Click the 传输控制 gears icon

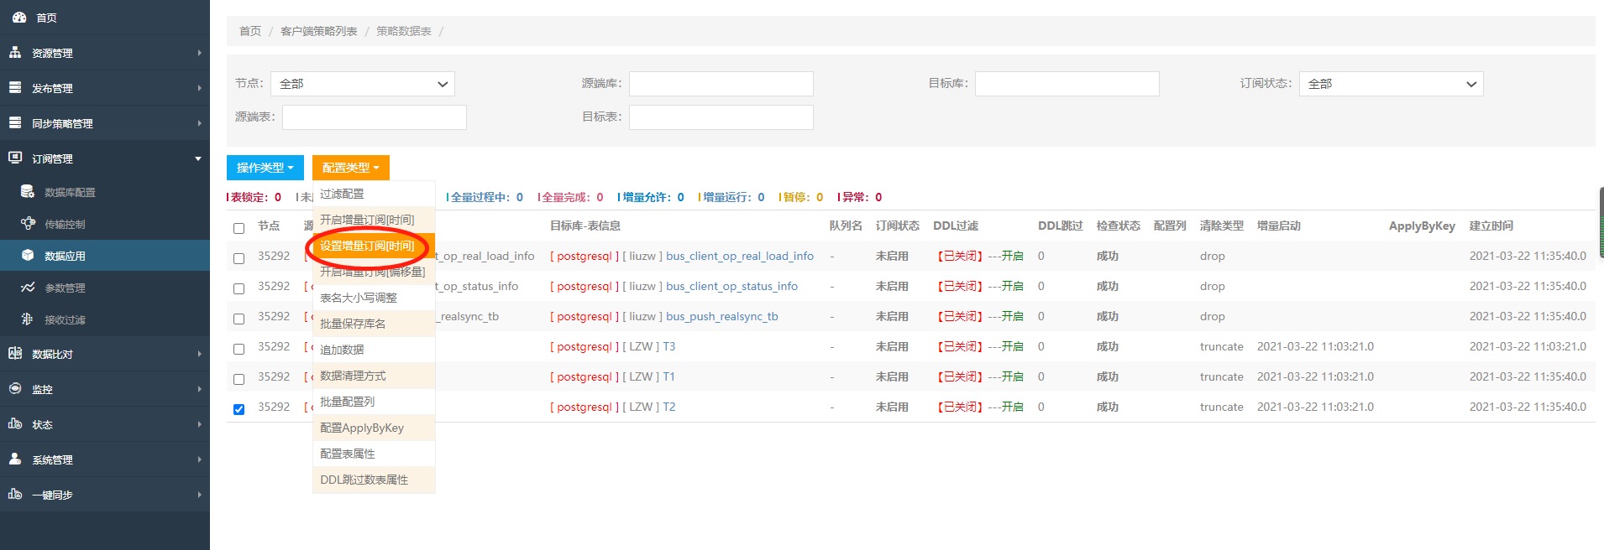pos(28,224)
